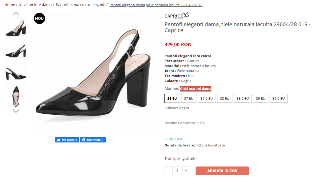Select size 37,5 EU
Viewport: 313px width, 178px height.
pos(207,98)
